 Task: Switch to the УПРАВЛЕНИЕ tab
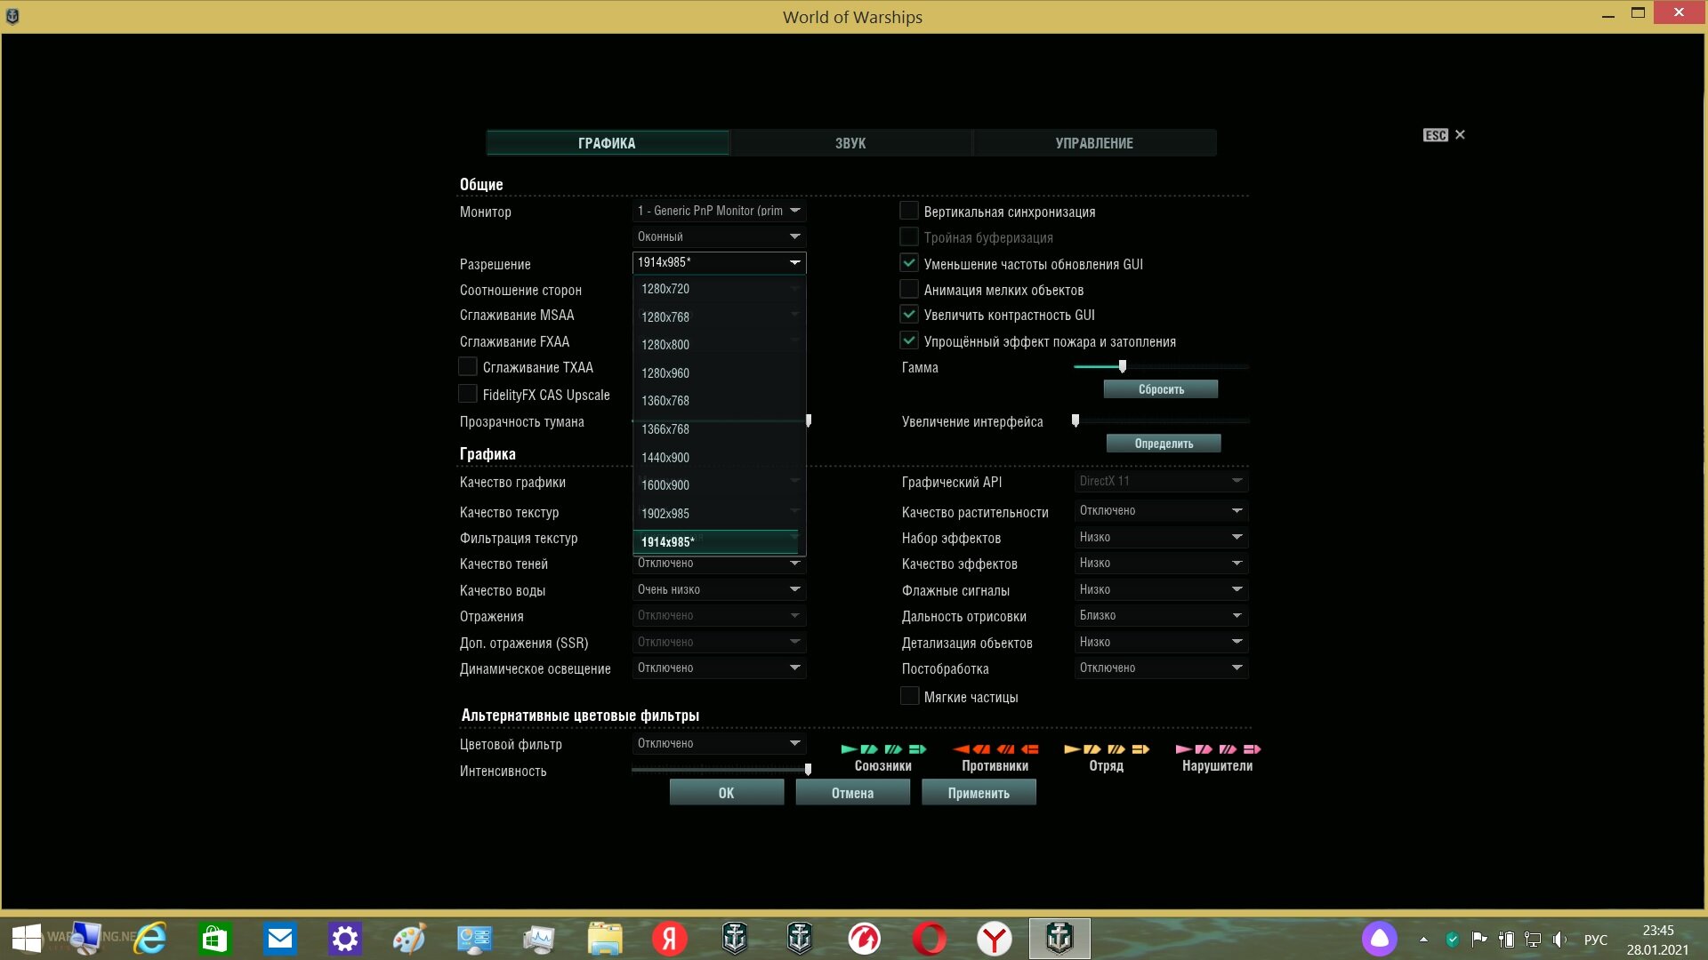(1094, 143)
